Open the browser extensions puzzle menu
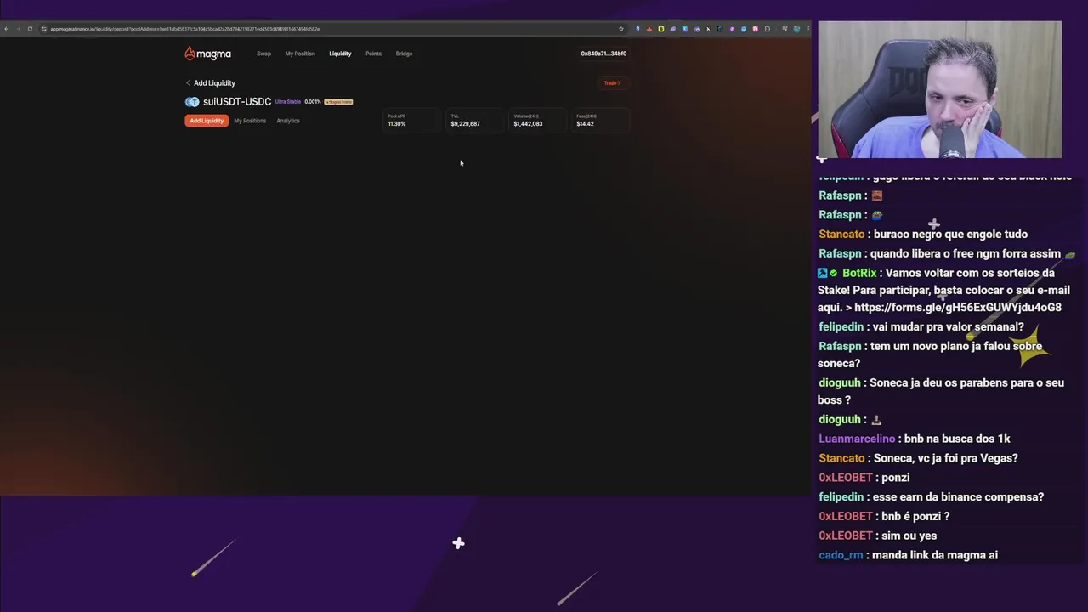Screen dimensions: 1088x612 point(767,29)
